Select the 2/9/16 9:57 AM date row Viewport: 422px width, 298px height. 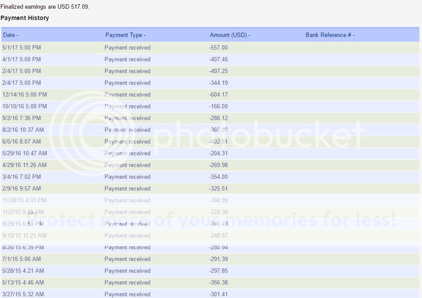(x=21, y=188)
